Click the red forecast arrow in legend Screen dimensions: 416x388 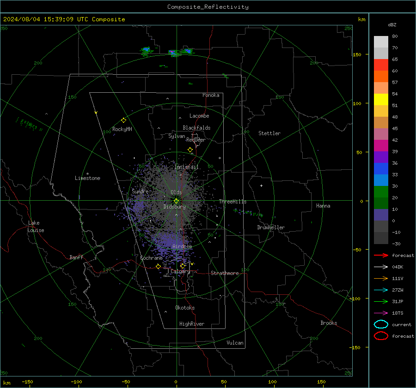(x=381, y=255)
